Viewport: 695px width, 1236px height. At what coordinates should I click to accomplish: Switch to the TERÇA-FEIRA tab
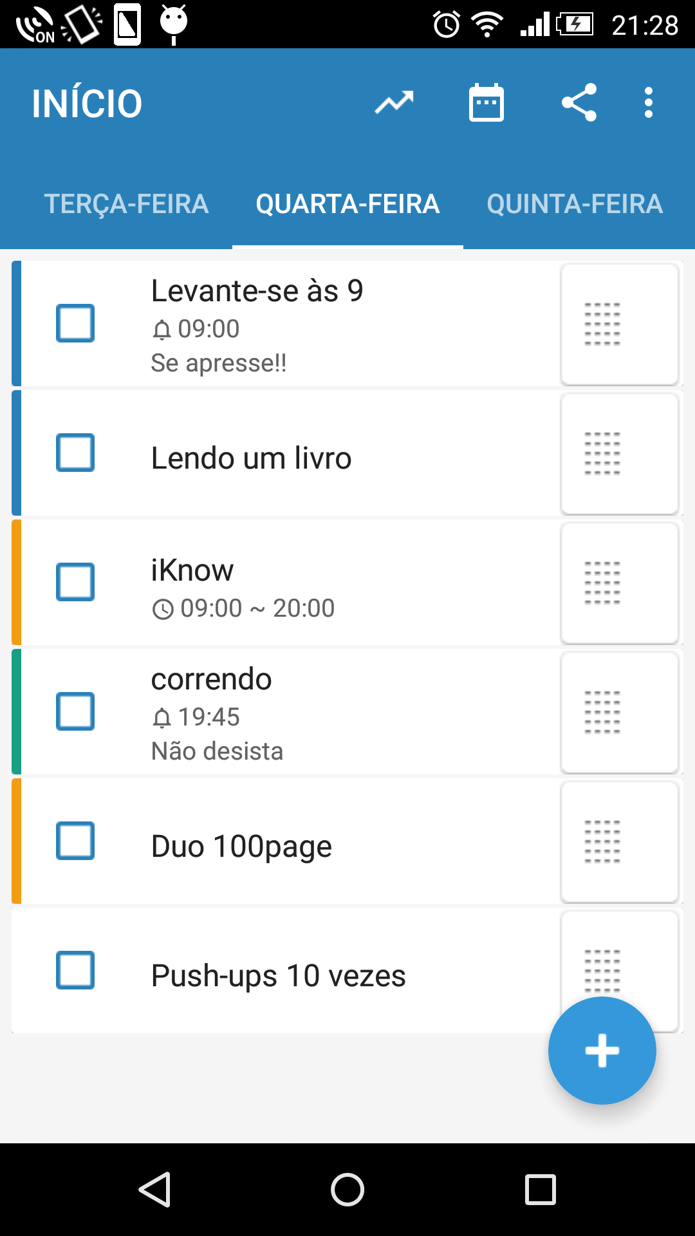(x=126, y=204)
